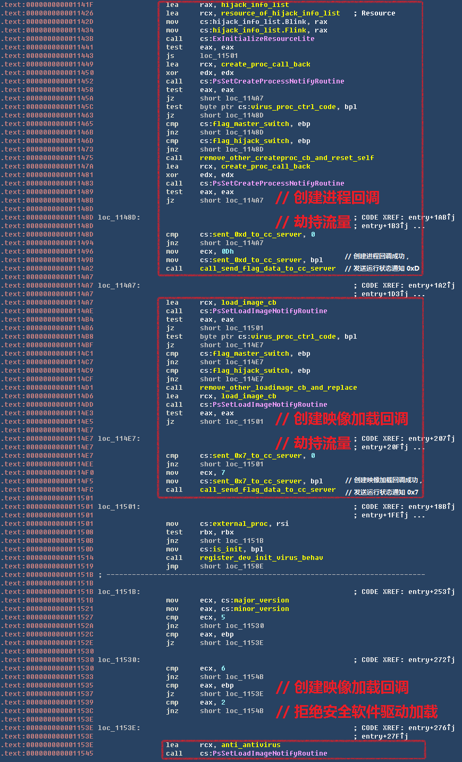Click the minor_version variable

pos(261,609)
